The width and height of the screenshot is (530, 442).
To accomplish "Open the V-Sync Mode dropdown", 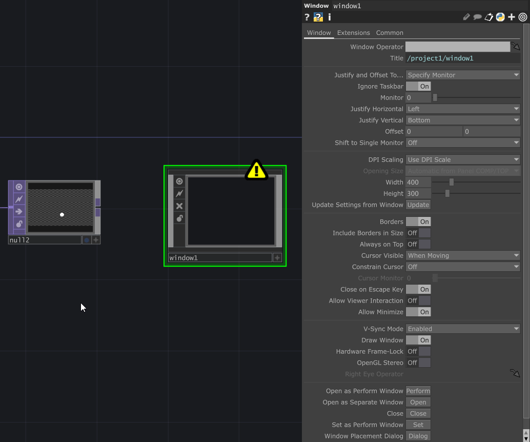I will (x=462, y=329).
